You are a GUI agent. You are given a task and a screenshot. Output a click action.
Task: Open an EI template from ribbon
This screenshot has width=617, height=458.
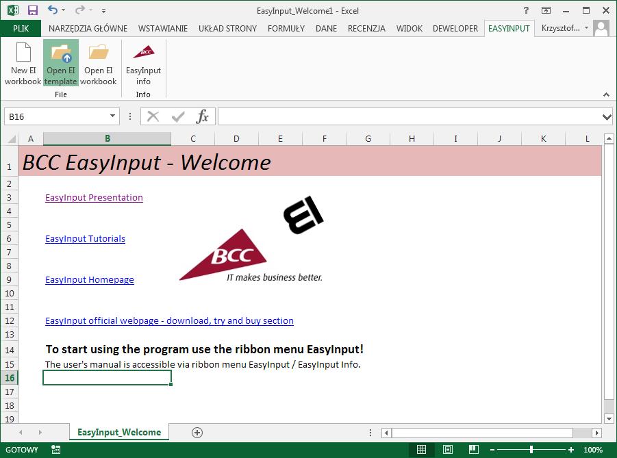61,63
